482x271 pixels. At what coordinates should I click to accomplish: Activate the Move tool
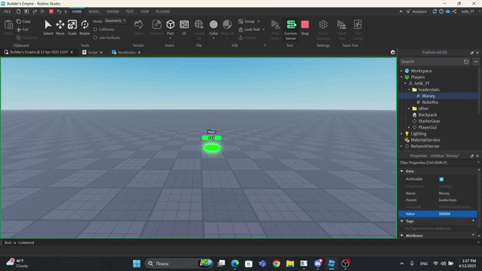pos(60,25)
